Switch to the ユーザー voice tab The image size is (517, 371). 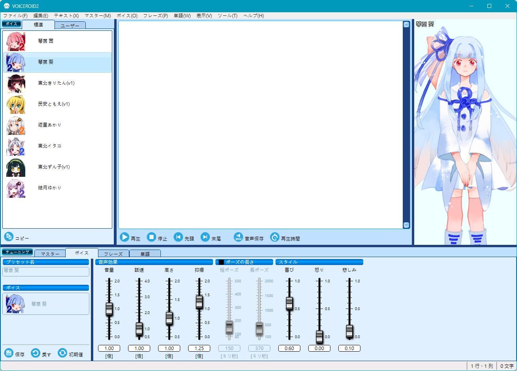pos(70,25)
